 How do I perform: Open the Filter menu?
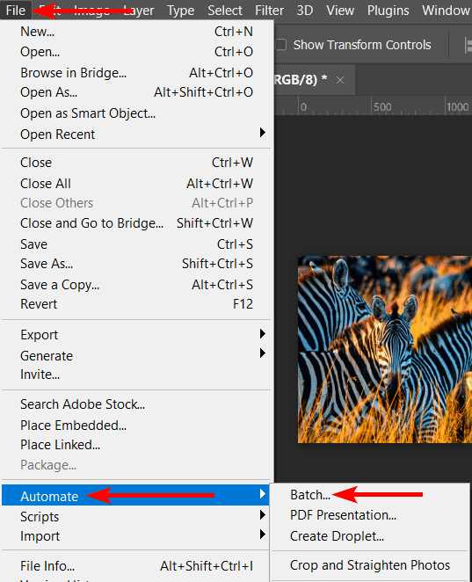point(269,11)
